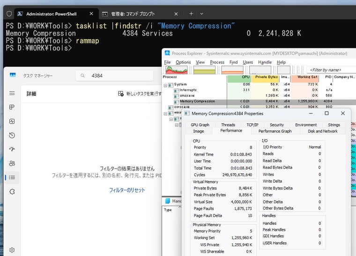The width and height of the screenshot is (356, 256).
Task: Open Task Manager hamburger navigation menu
Action: pyautogui.click(x=12, y=93)
